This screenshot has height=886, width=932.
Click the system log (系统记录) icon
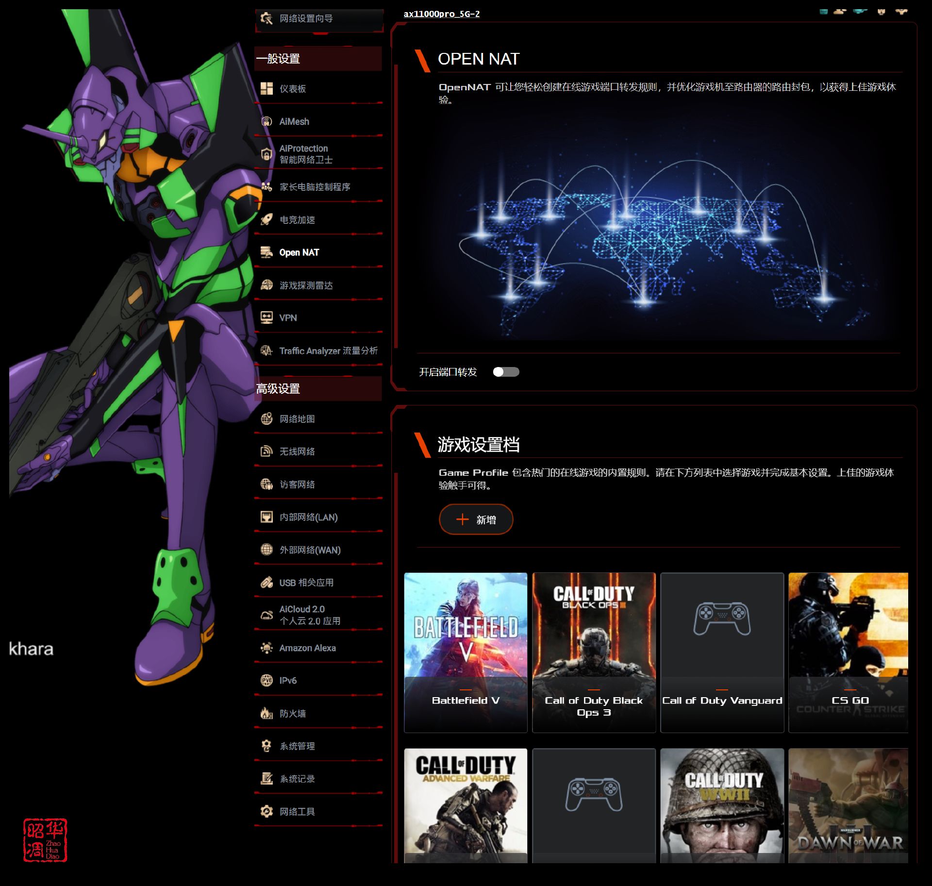coord(266,779)
